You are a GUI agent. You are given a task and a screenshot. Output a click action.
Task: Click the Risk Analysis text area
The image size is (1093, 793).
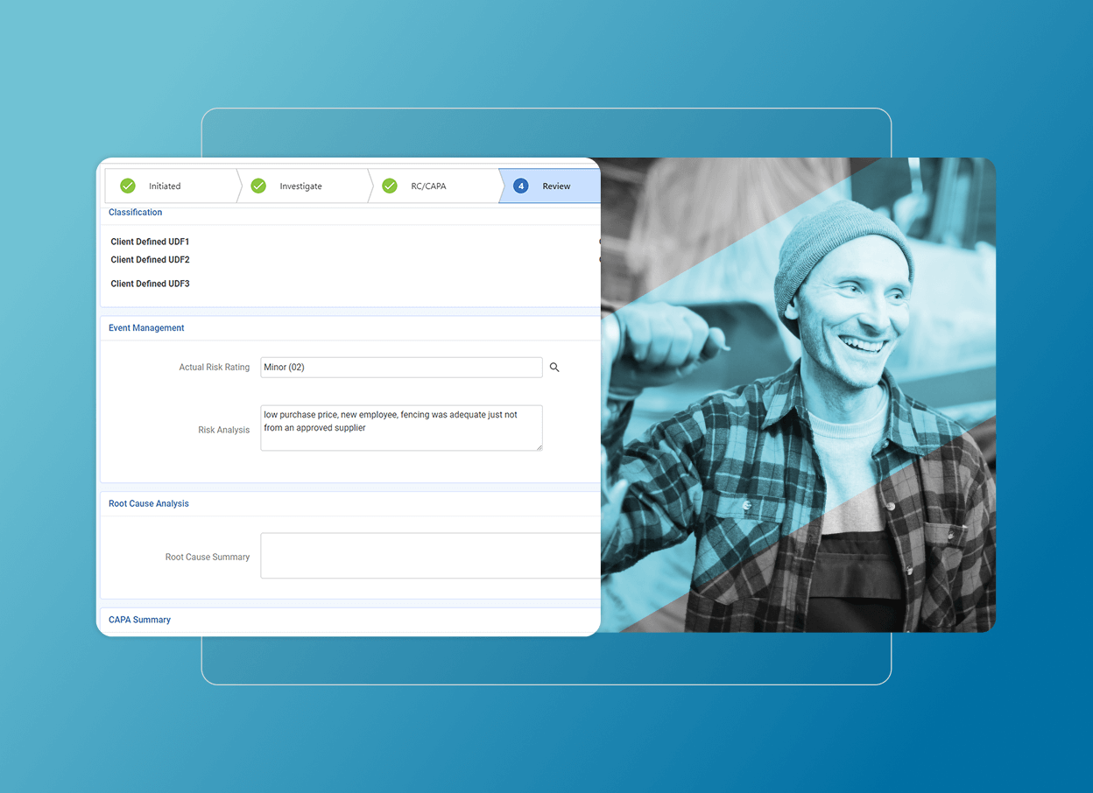pos(401,428)
